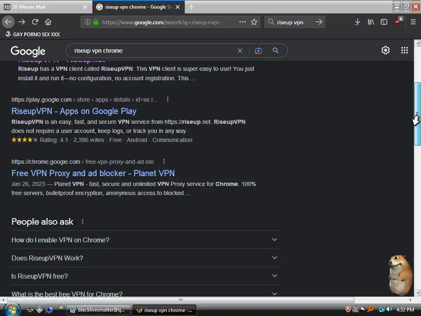Click the network icon in system tray

point(382,309)
